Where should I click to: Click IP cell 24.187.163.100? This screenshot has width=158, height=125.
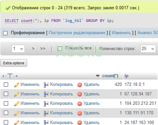coord(139,122)
